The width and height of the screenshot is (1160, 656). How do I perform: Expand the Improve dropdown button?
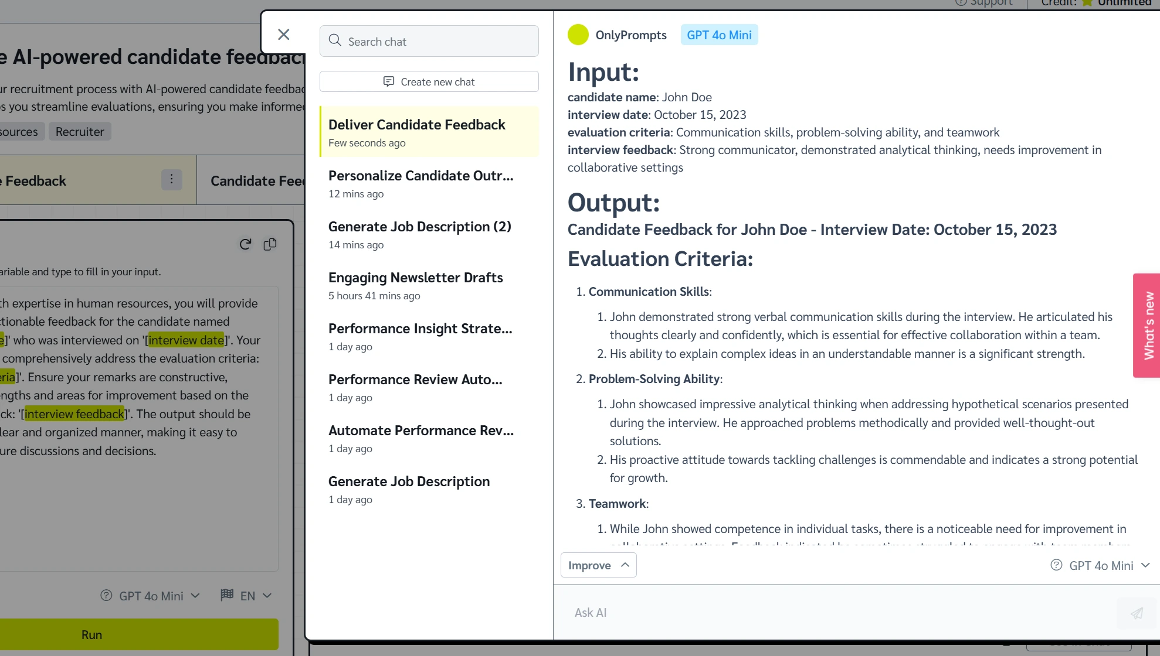tap(597, 565)
